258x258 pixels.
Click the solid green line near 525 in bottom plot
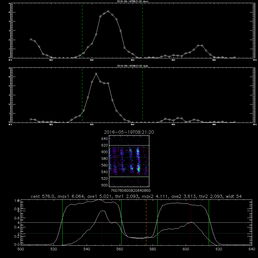point(62,222)
